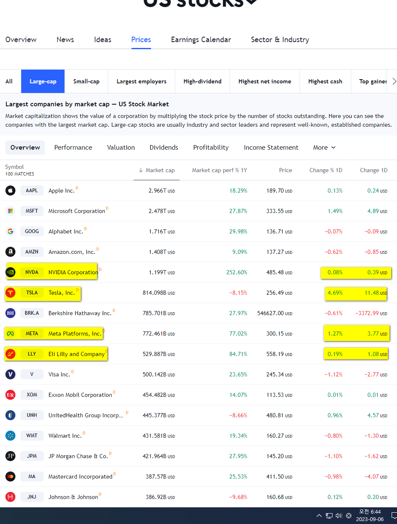Click the Exxon Mobil logo icon
Viewport: 397px width, 524px height.
[10, 395]
